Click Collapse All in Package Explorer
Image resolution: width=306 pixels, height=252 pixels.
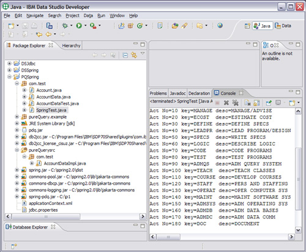pyautogui.click(x=125, y=55)
